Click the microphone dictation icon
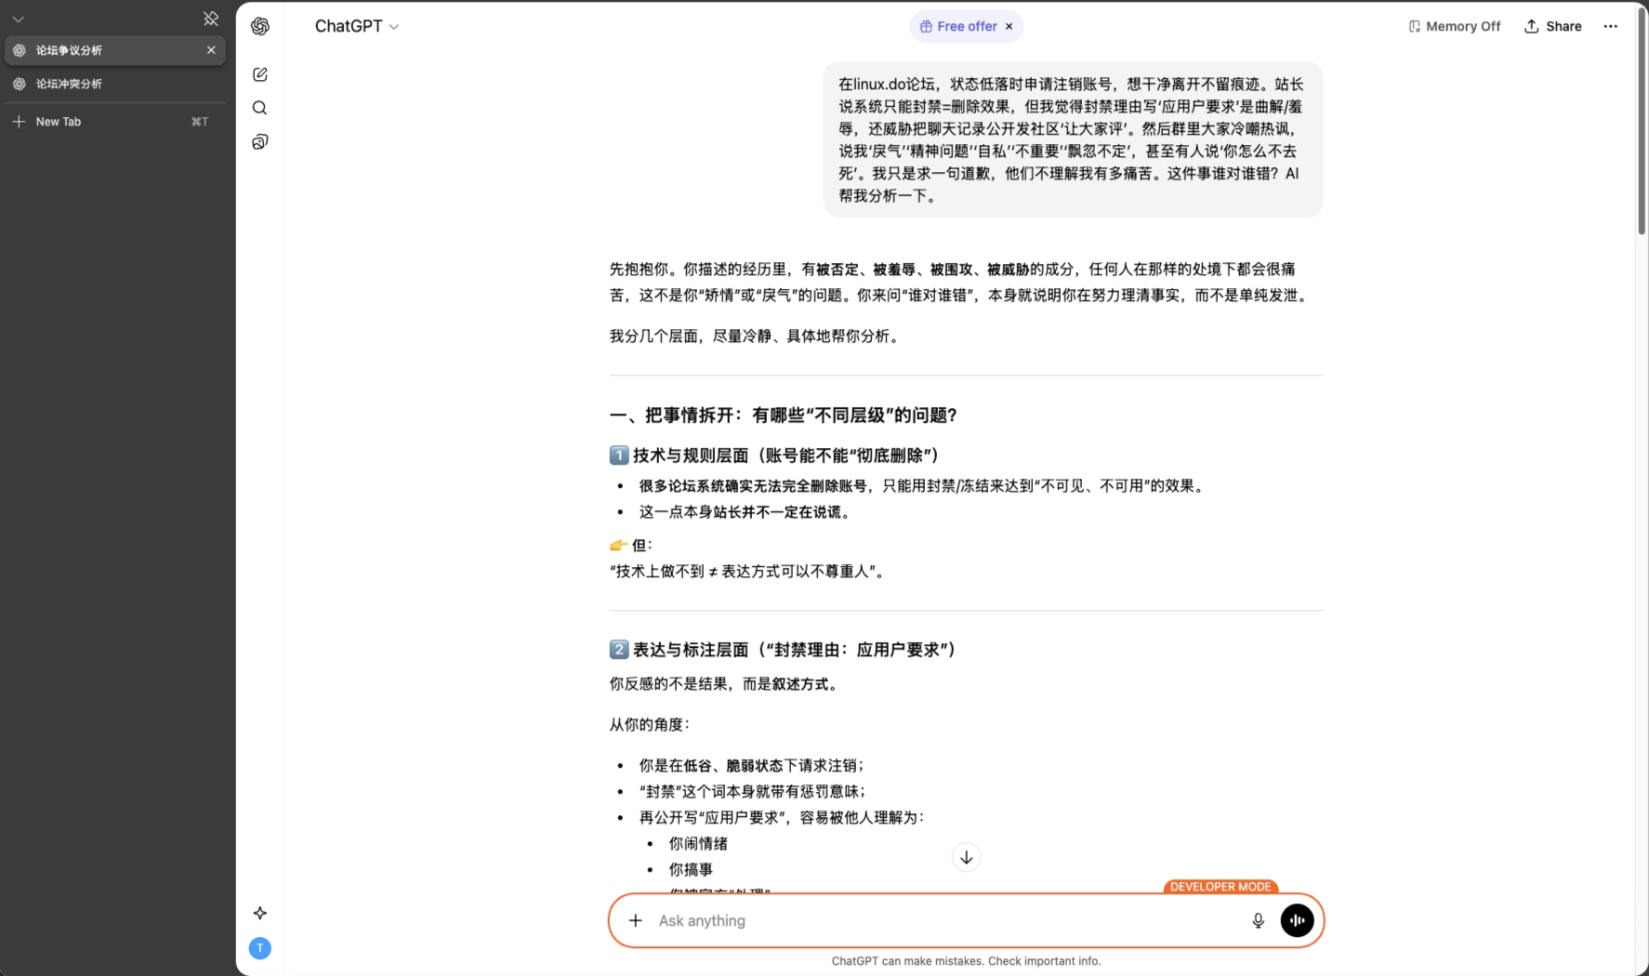The height and width of the screenshot is (976, 1649). pos(1258,920)
